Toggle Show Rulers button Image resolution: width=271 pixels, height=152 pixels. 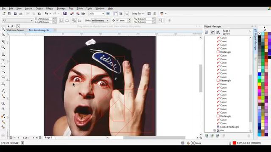[x=115, y=14]
